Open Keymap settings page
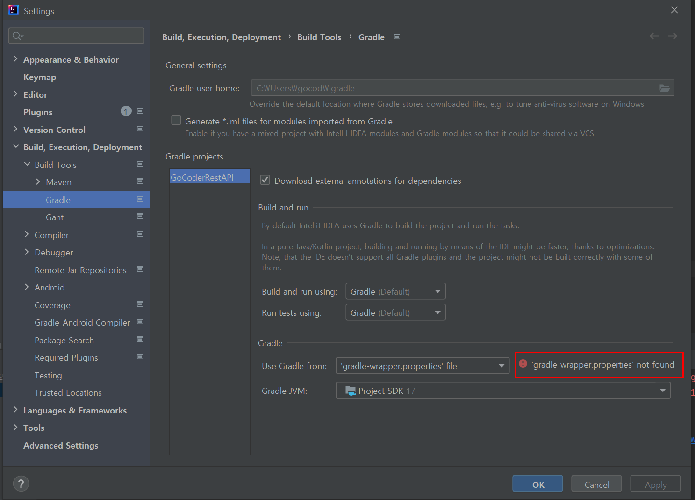Screen dimensions: 695x500 coord(40,77)
